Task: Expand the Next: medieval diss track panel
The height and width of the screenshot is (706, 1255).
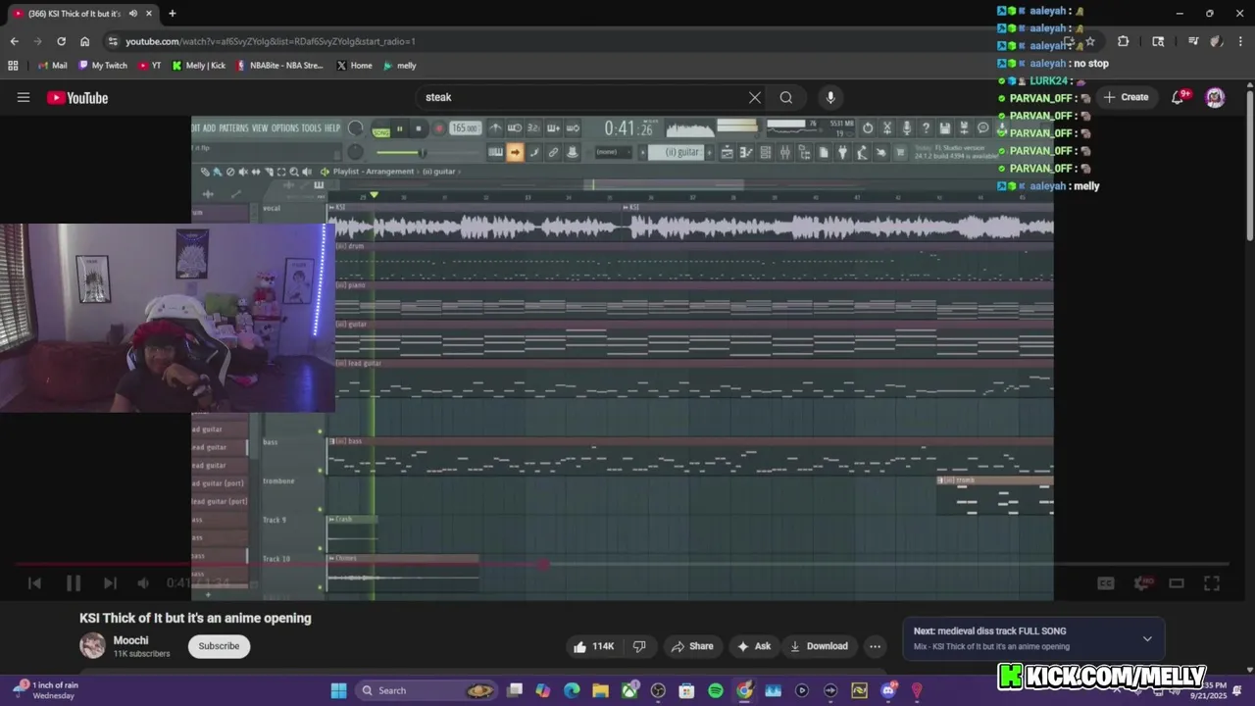Action: (x=1147, y=638)
